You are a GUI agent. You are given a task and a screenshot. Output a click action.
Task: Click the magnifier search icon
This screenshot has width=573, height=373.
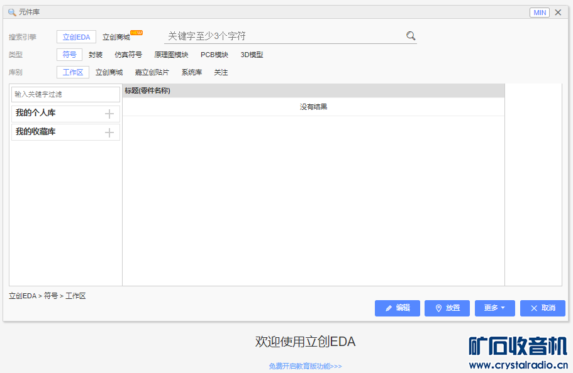[x=411, y=36]
